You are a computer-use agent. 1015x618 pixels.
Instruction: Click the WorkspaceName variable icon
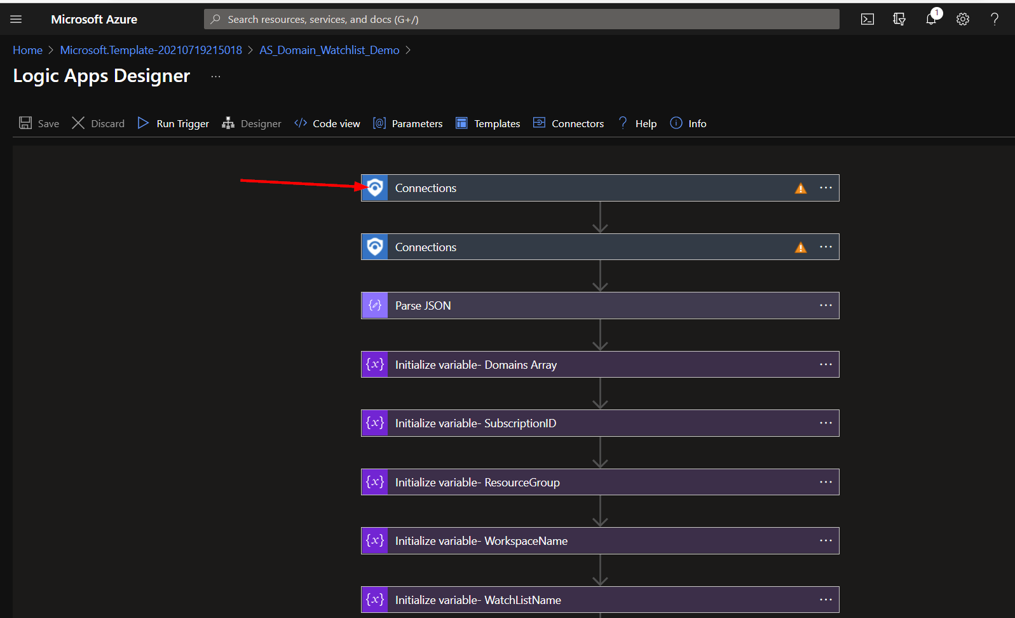pos(375,540)
